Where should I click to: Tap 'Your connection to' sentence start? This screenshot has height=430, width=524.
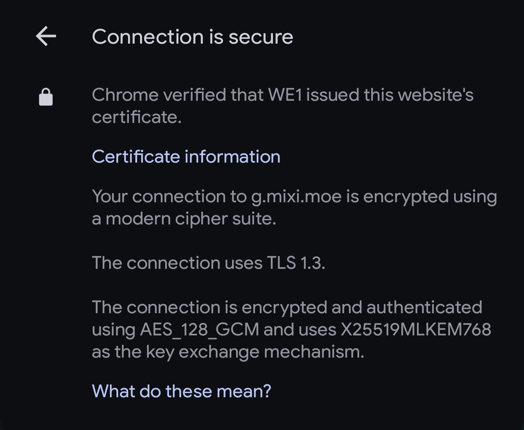point(169,197)
